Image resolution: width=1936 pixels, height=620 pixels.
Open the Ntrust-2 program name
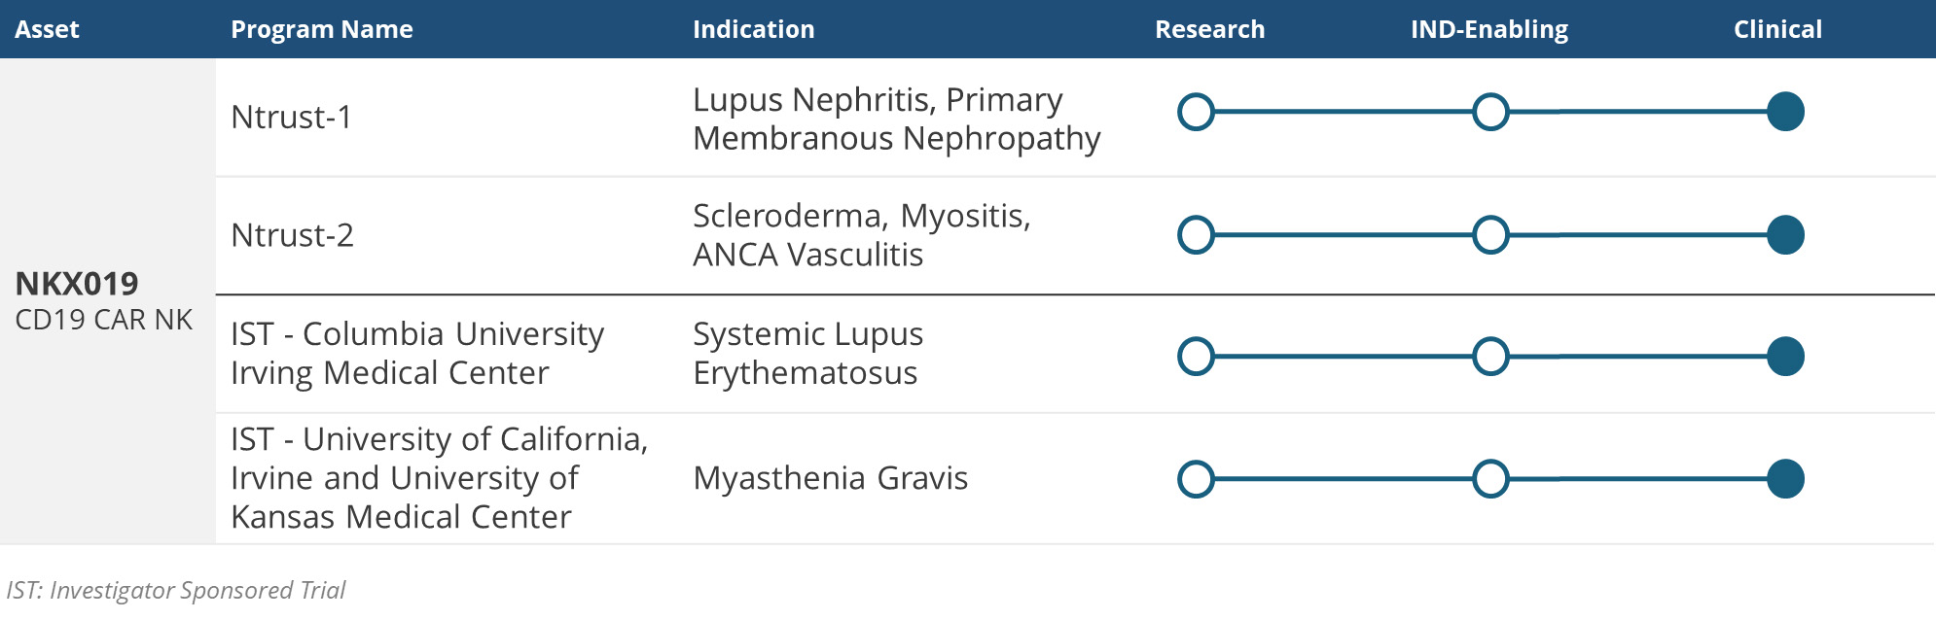[x=292, y=235]
